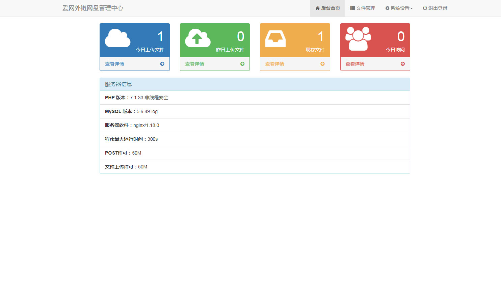Click the red users group icon
Screen dimensions: 501x298
point(358,39)
